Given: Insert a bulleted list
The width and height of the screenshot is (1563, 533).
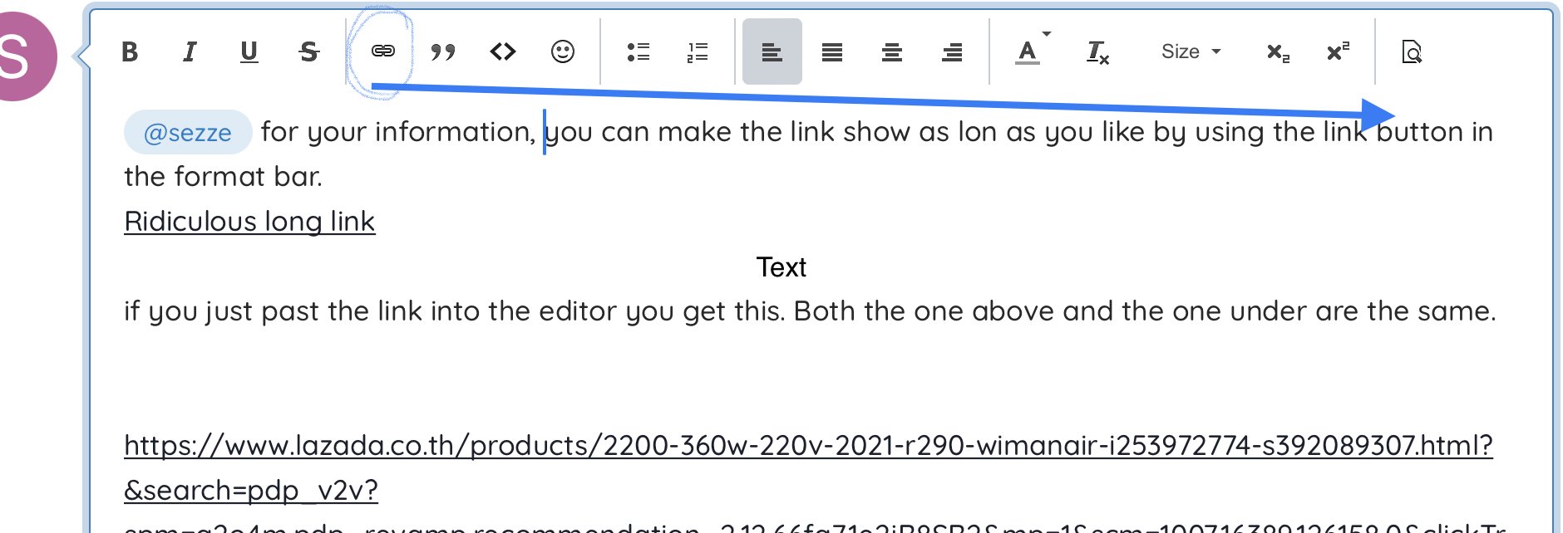Looking at the screenshot, I should point(639,52).
